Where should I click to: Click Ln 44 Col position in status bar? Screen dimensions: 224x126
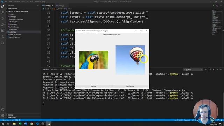178,120
